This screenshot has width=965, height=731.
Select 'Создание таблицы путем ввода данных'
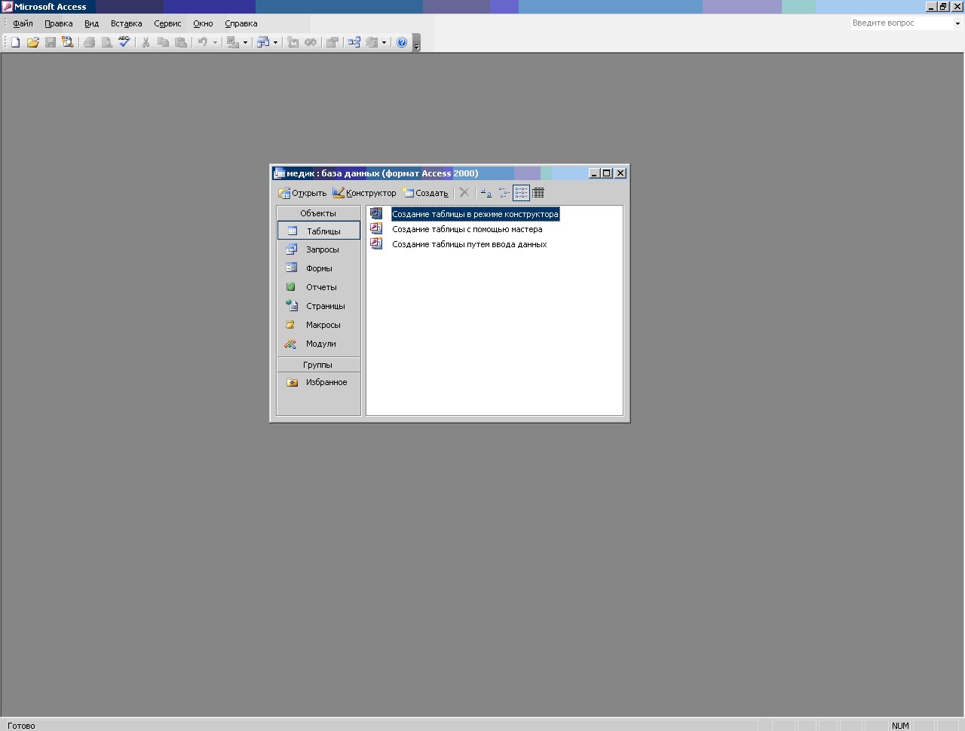point(469,244)
